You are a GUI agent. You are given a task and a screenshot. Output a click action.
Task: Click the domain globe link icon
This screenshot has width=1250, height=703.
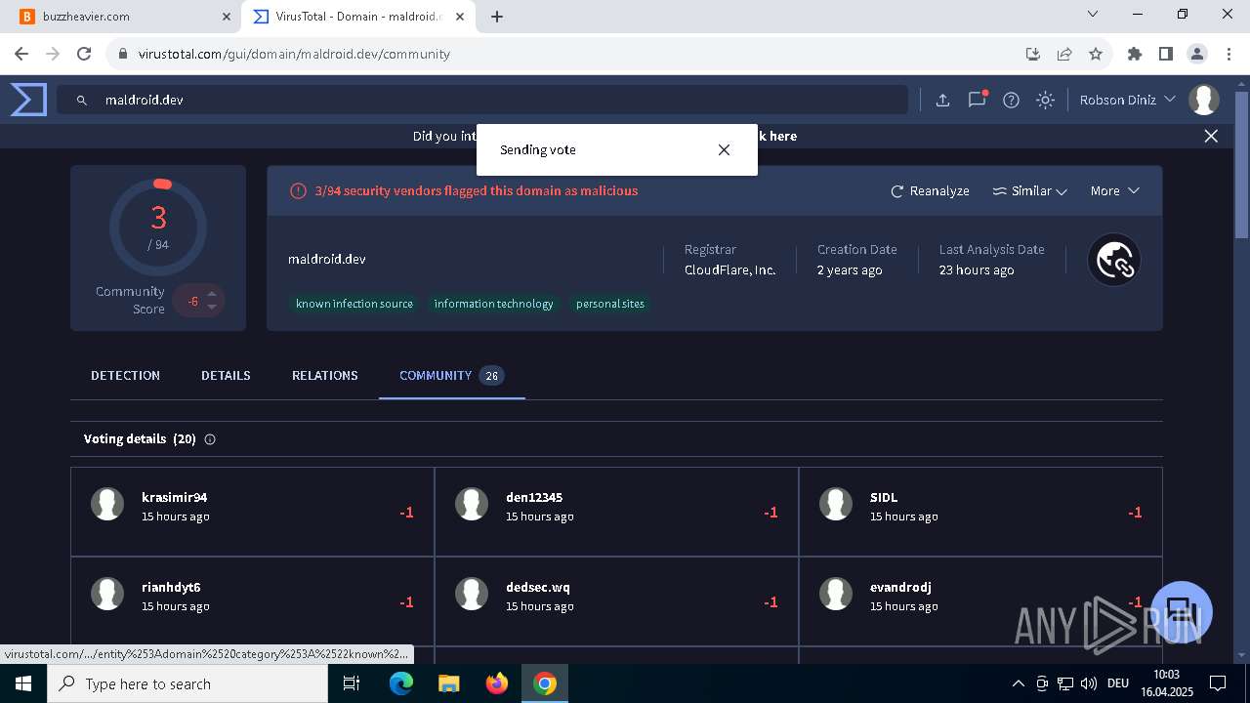click(x=1114, y=260)
